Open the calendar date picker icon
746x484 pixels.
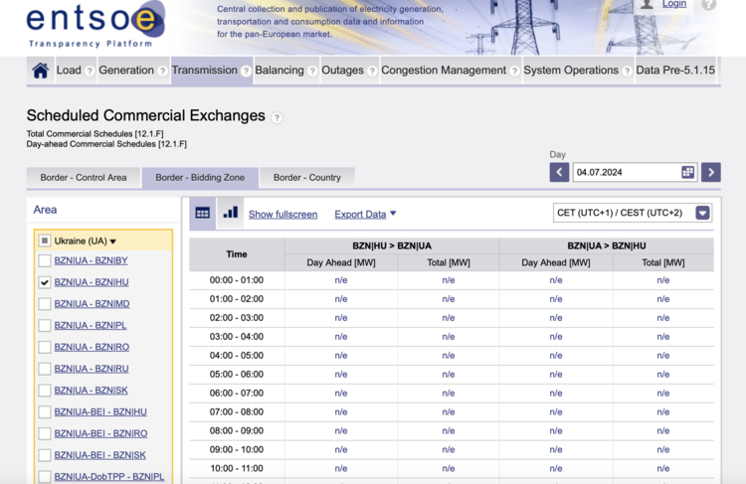point(687,172)
